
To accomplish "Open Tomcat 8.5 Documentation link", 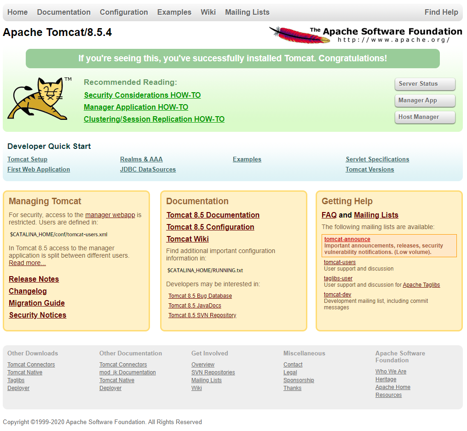I will [x=213, y=215].
